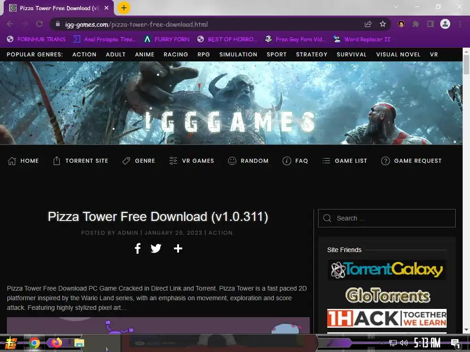Screen dimensions: 470x352
Task: Share post on Twitter icon
Action: point(156,248)
